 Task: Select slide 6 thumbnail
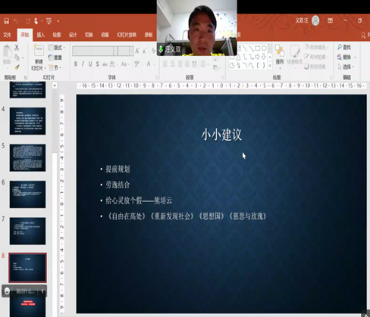pyautogui.click(x=27, y=194)
